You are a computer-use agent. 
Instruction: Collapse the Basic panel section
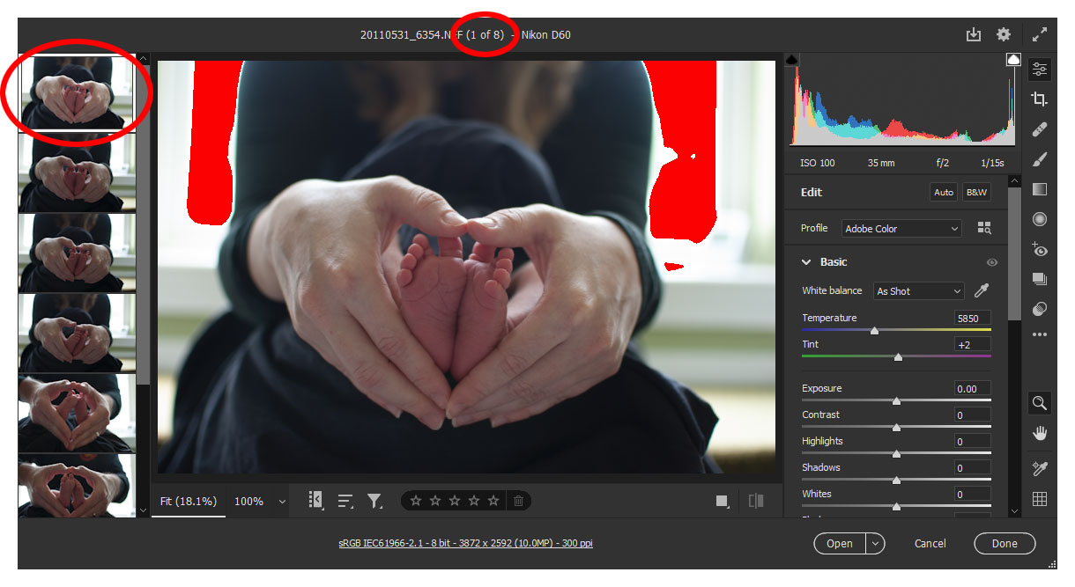pyautogui.click(x=806, y=262)
